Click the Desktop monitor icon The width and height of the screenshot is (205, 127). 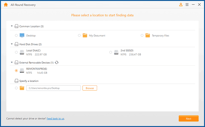22,36
